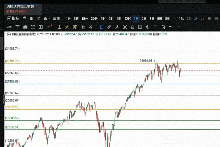Select the horizontal ruler line tool
220x147 pixels.
point(10,27)
